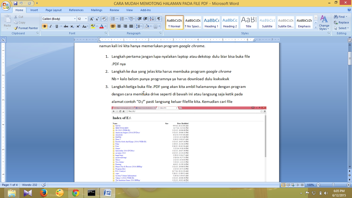Toggle show paragraph marks
This screenshot has height=198, width=352.
(x=159, y=19)
